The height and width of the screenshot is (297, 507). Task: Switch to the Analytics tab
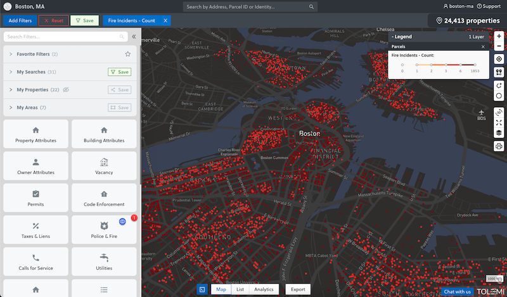pyautogui.click(x=264, y=289)
